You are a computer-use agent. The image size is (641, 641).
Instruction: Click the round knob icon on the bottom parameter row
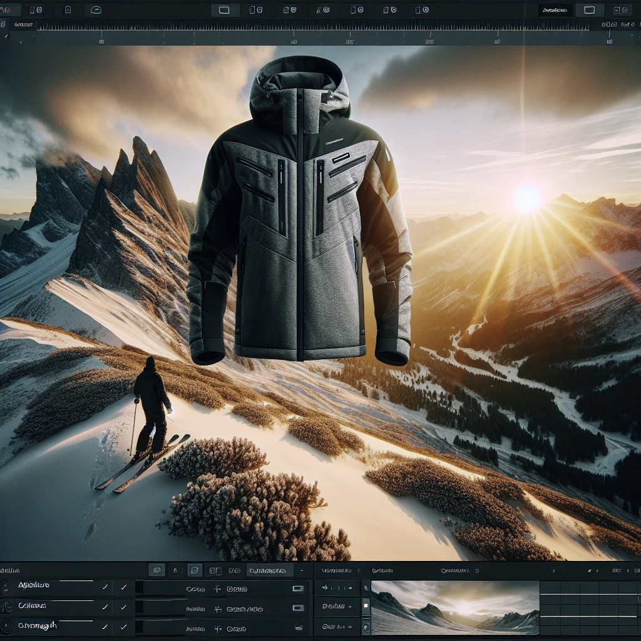pos(6,626)
